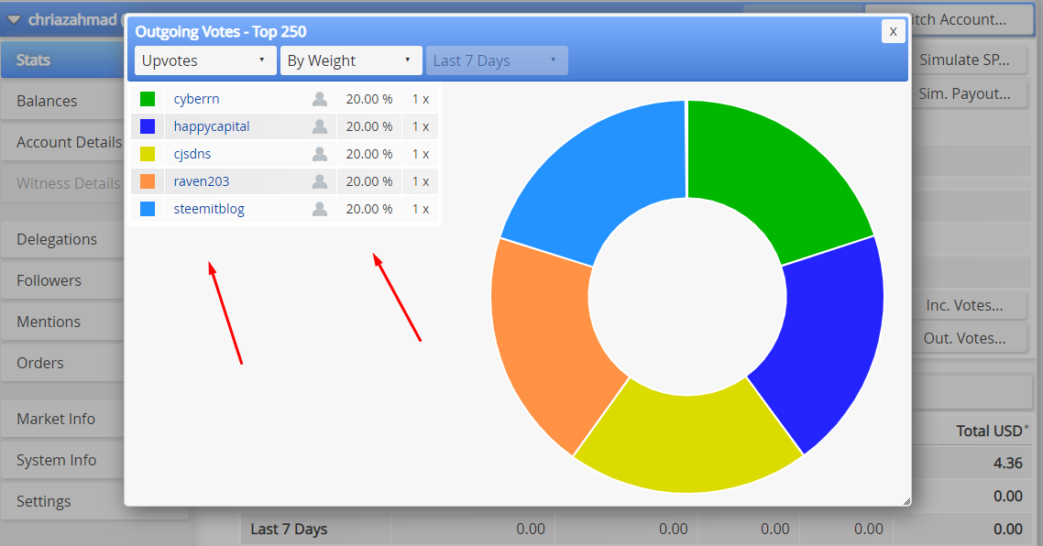1043x546 pixels.
Task: Select the System Info tab
Action: [62, 460]
